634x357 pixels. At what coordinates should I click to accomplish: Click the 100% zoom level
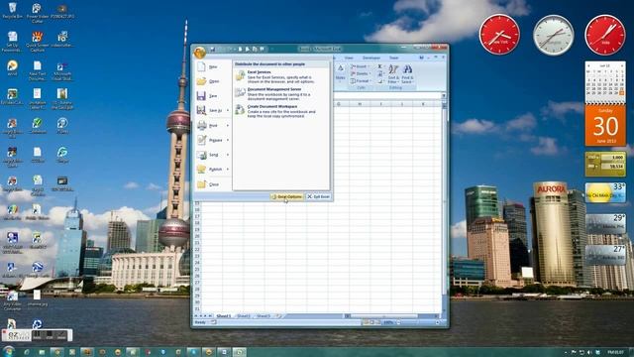point(388,322)
